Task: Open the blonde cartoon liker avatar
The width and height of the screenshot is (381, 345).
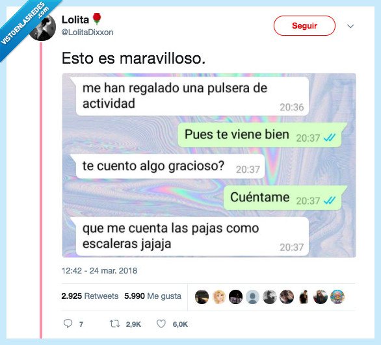Action: click(x=218, y=297)
